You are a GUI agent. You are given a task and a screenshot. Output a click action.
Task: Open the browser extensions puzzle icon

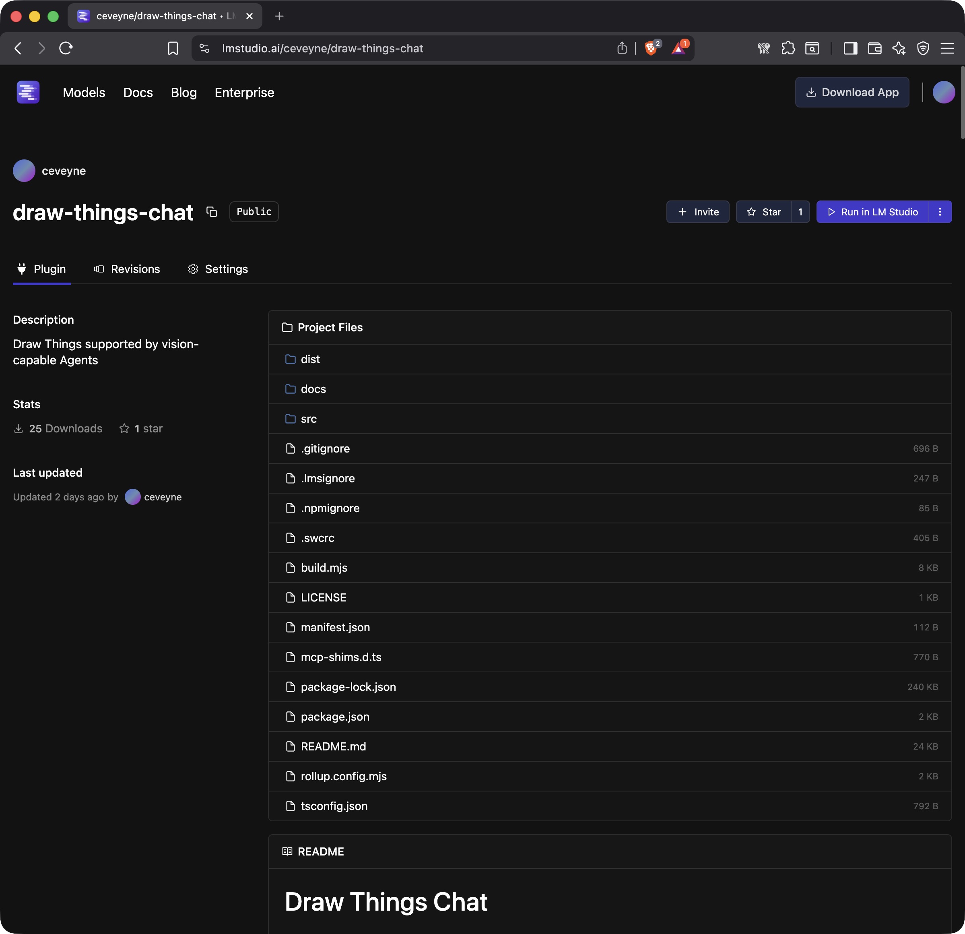coord(788,48)
